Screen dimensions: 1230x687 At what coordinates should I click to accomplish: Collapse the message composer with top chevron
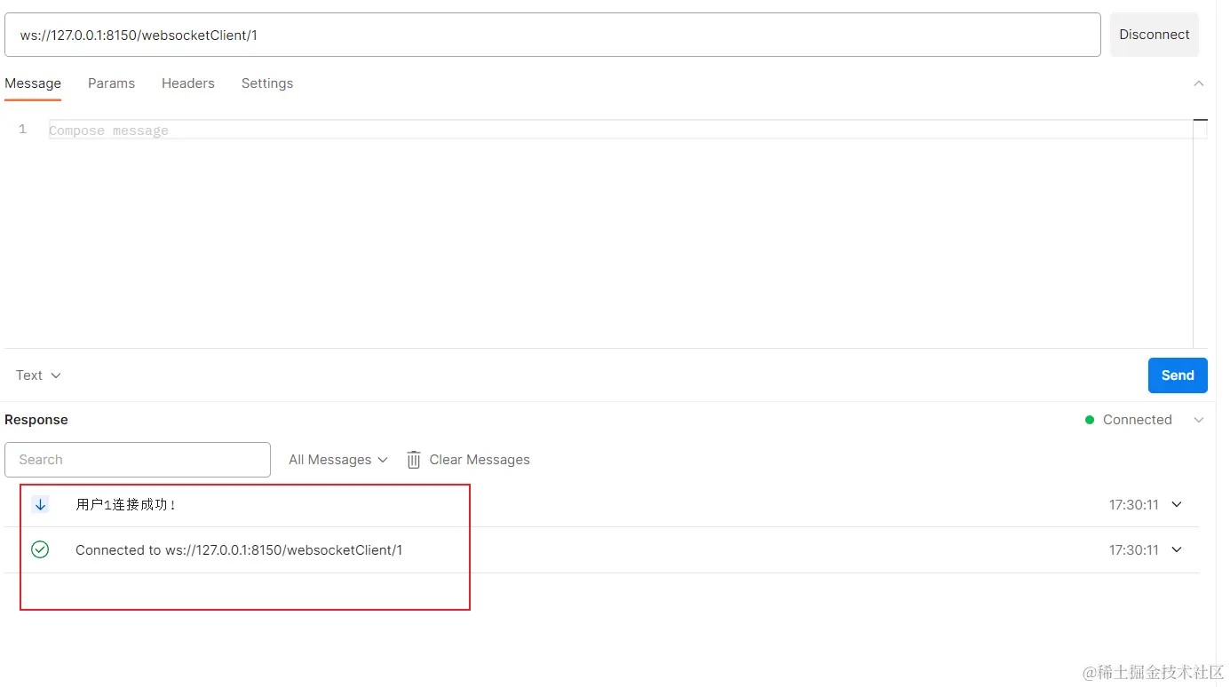[1199, 83]
